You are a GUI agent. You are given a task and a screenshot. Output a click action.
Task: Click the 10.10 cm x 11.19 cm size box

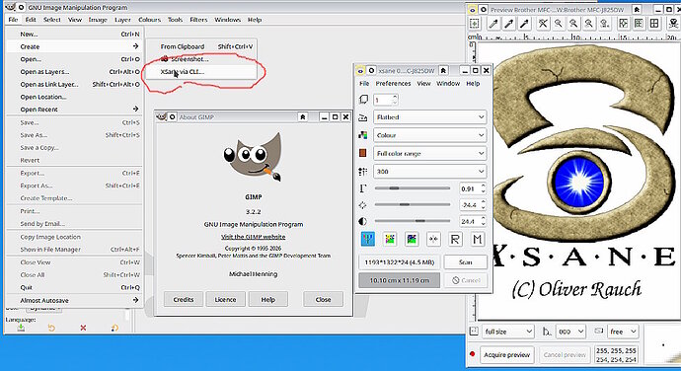399,280
